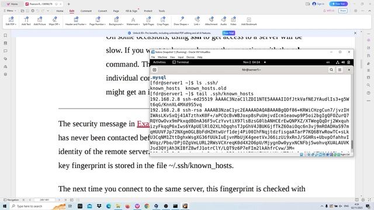Switch to the Convert ribbon tab
Image resolution: width=374 pixels, height=210 pixels.
[x=103, y=11]
